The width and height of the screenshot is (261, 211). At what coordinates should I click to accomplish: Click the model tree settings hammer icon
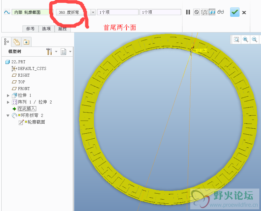click(x=49, y=52)
